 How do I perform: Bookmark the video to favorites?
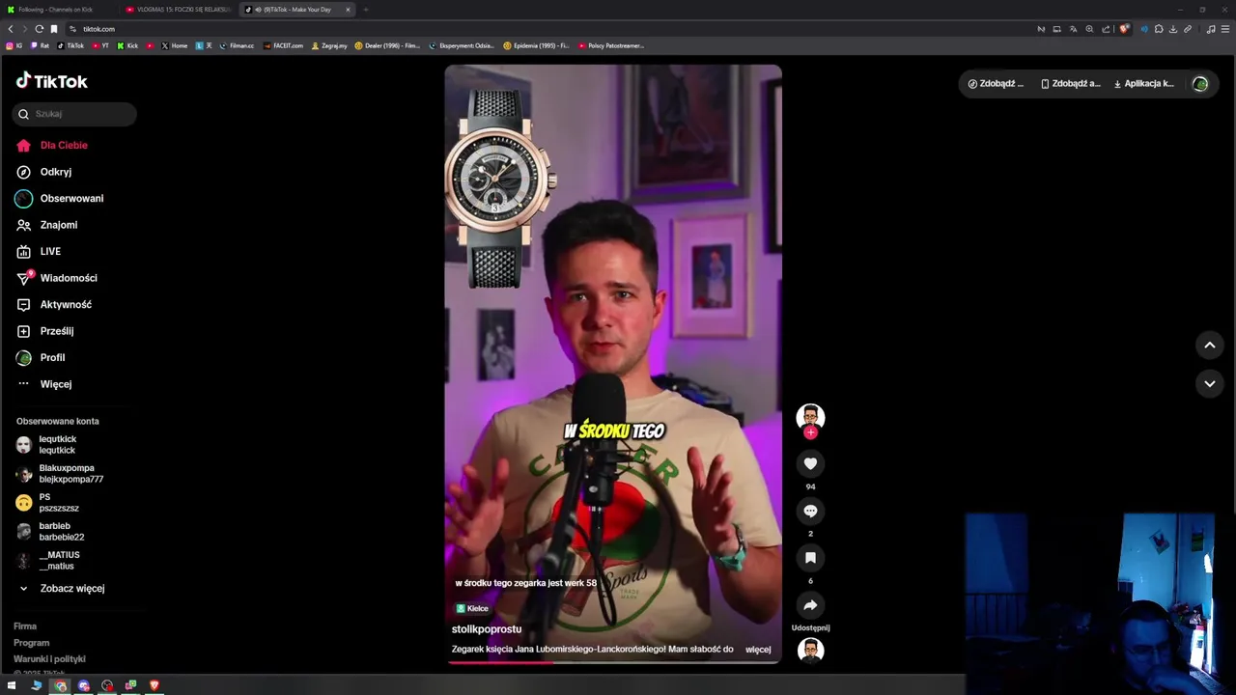(810, 558)
